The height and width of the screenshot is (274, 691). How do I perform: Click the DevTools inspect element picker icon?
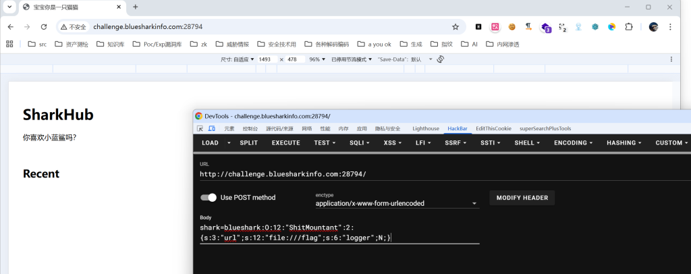point(200,128)
